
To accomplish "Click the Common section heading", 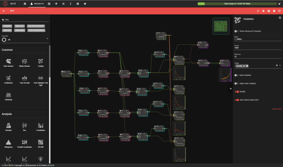I will [x=7, y=50].
